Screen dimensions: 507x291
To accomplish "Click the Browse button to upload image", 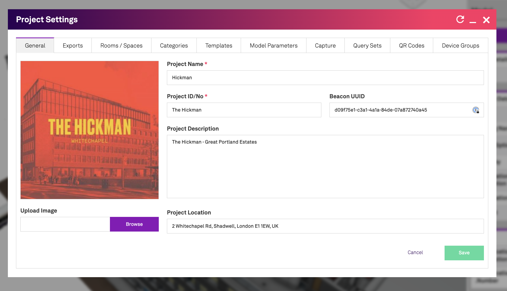I will point(134,224).
